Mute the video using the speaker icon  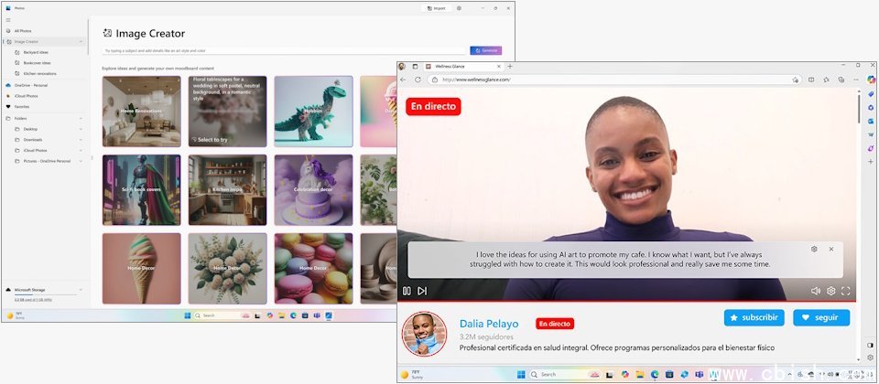(816, 291)
